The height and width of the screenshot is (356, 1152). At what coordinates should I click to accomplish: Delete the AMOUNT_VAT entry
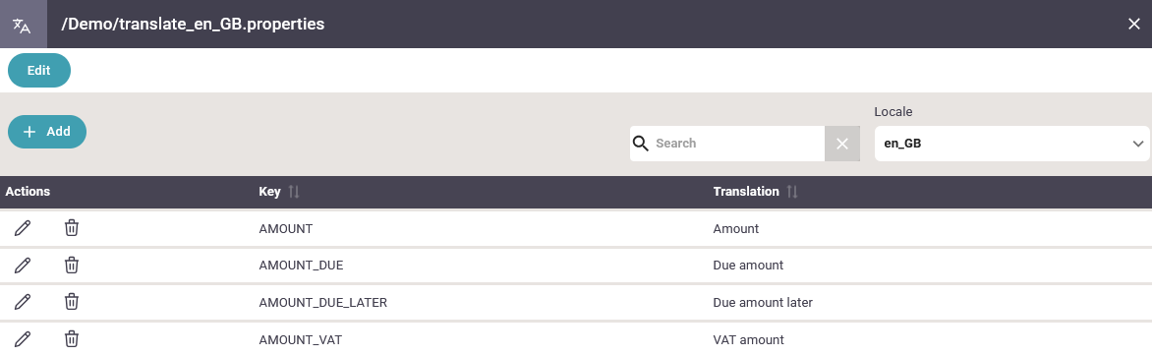(x=72, y=339)
